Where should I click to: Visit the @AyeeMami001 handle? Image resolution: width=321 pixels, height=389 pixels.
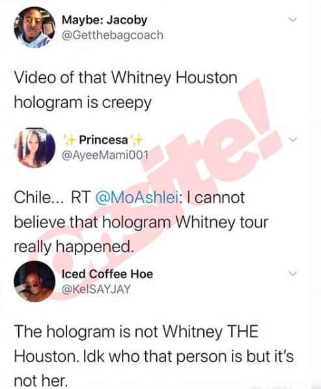(105, 156)
